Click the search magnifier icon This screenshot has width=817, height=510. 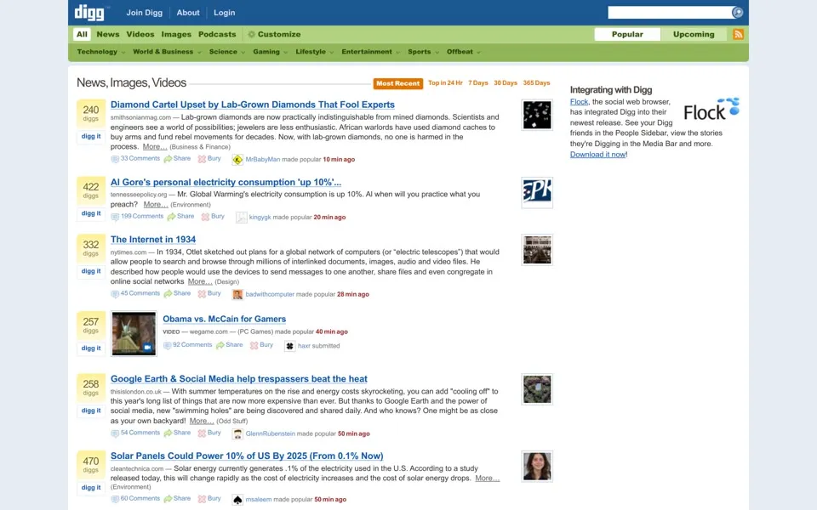click(737, 13)
